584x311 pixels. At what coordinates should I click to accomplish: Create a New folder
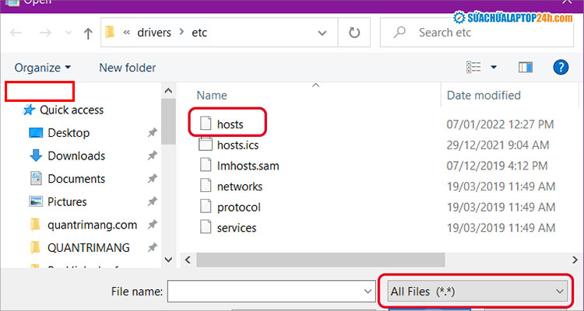pyautogui.click(x=128, y=68)
